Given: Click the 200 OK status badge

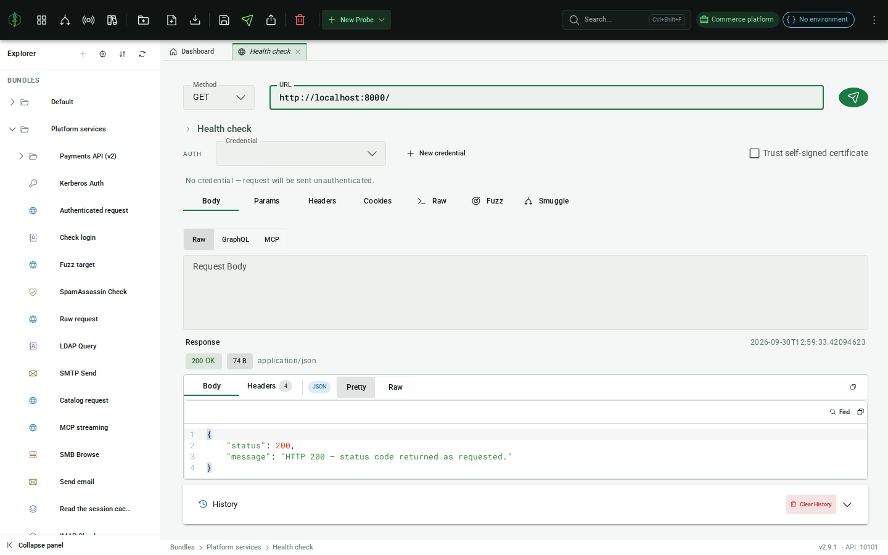Looking at the screenshot, I should [203, 361].
